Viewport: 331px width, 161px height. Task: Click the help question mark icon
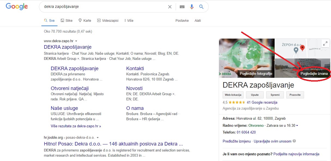[x=294, y=141]
